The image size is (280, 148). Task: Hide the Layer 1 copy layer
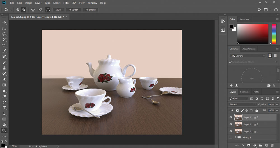point(231,131)
